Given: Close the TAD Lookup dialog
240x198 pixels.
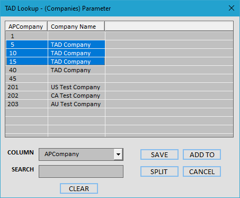Looking at the screenshot, I should point(232,8).
